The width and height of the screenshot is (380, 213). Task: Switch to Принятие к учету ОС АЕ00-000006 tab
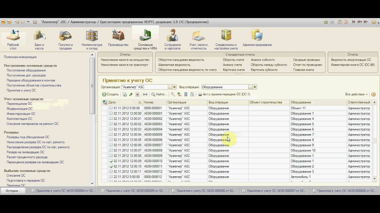point(203,191)
